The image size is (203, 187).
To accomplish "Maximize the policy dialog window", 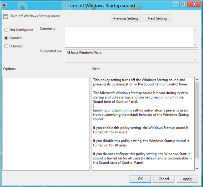I will pyautogui.click(x=183, y=5).
